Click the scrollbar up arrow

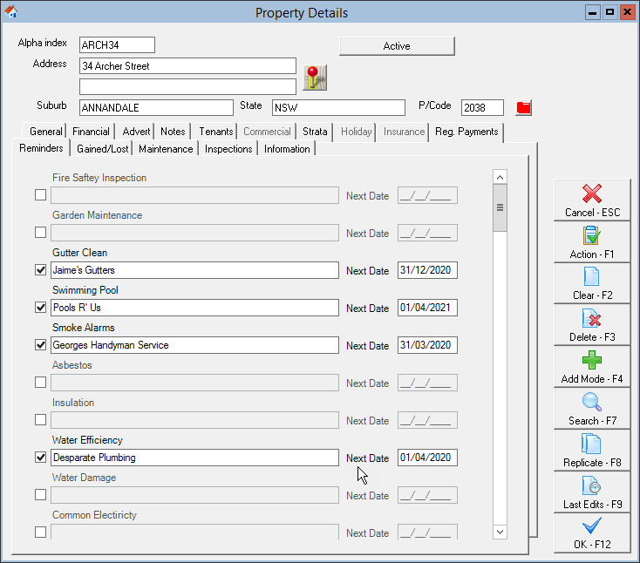pyautogui.click(x=500, y=177)
